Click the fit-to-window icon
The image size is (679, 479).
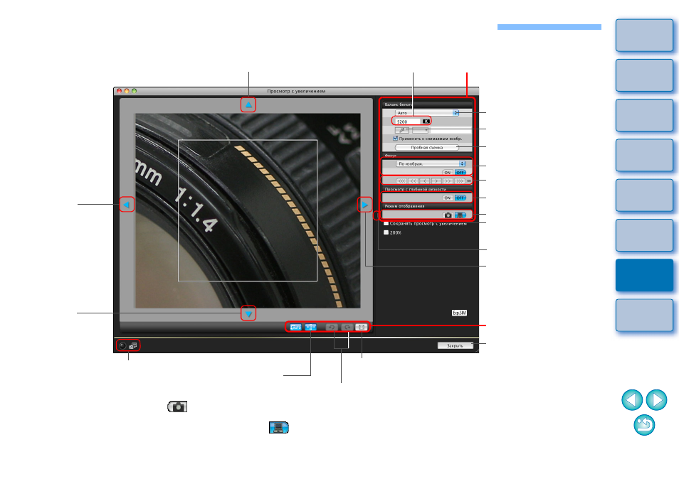[x=361, y=327]
